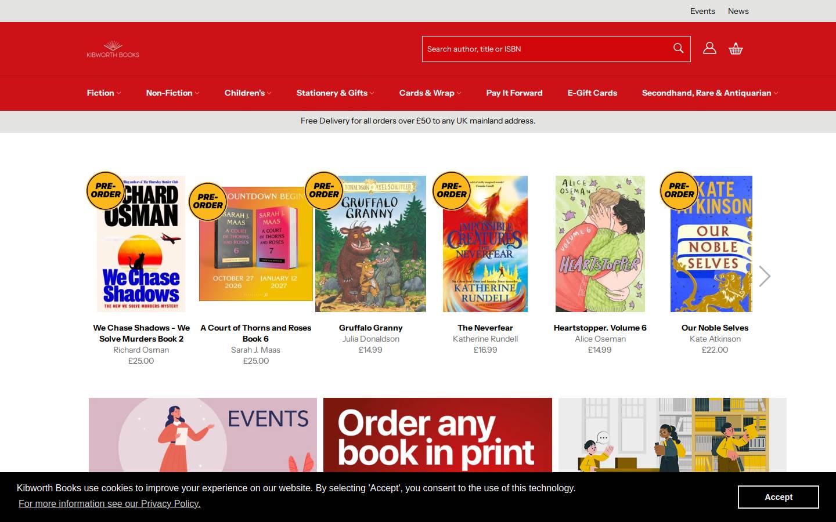This screenshot has width=836, height=522.
Task: Click the Kibworth Books logo
Action: (x=113, y=49)
